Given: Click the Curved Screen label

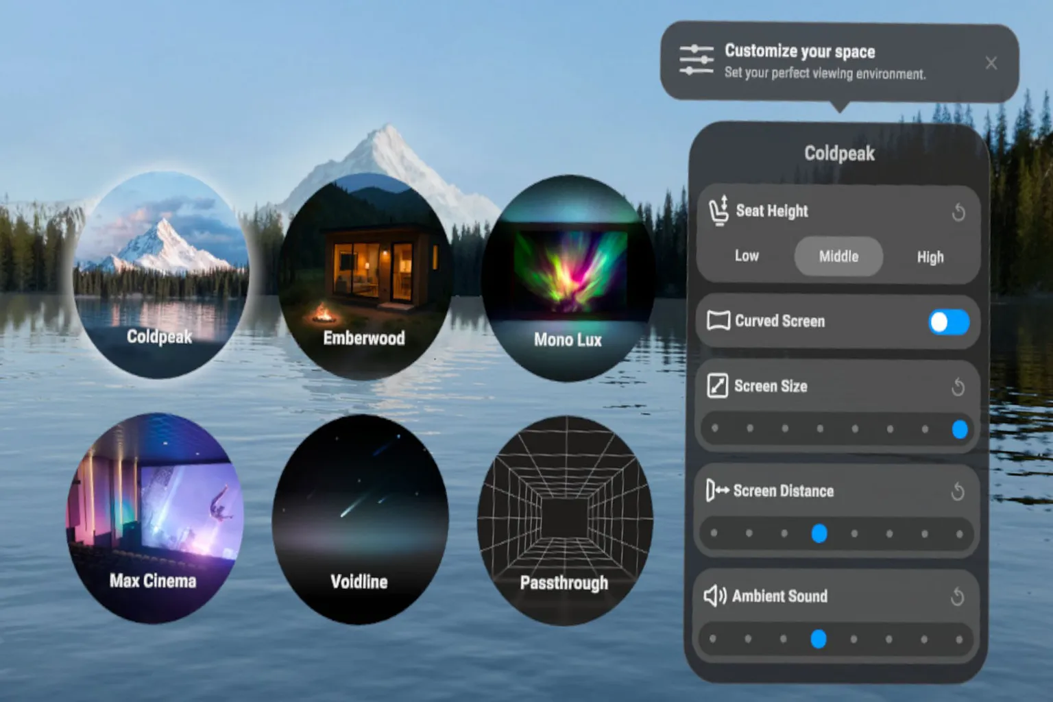Looking at the screenshot, I should coord(779,321).
